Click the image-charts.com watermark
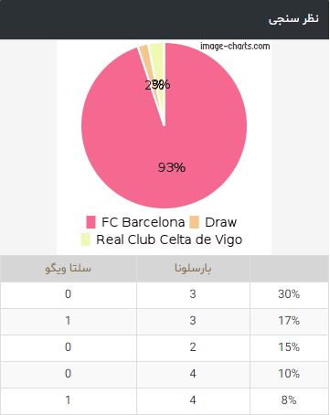Image resolution: width=330 pixels, height=415 pixels. [235, 47]
